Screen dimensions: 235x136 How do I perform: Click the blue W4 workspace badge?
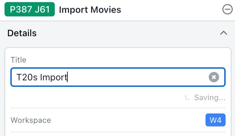point(215,120)
